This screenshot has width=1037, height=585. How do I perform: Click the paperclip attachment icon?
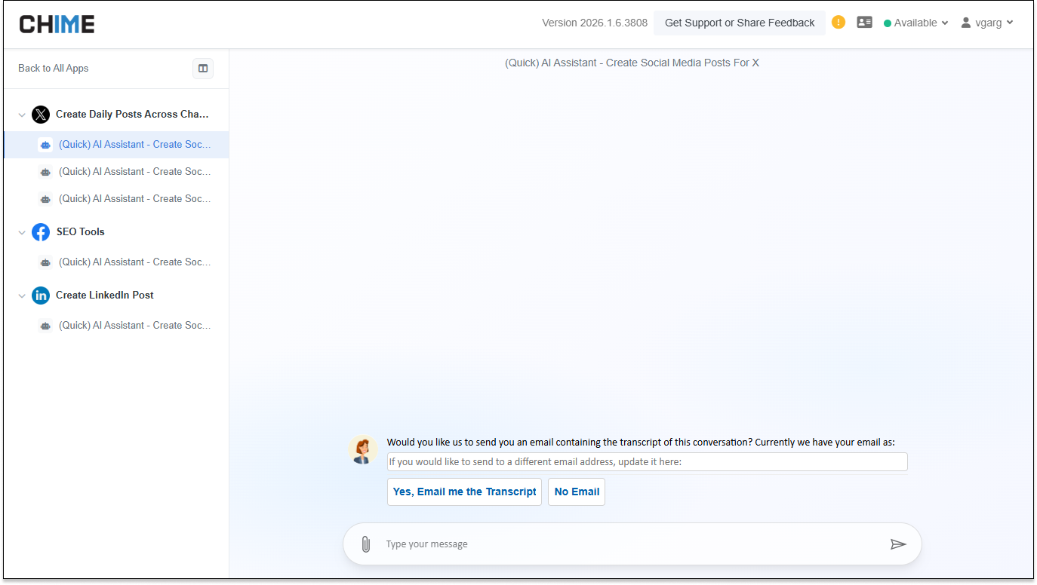(366, 544)
